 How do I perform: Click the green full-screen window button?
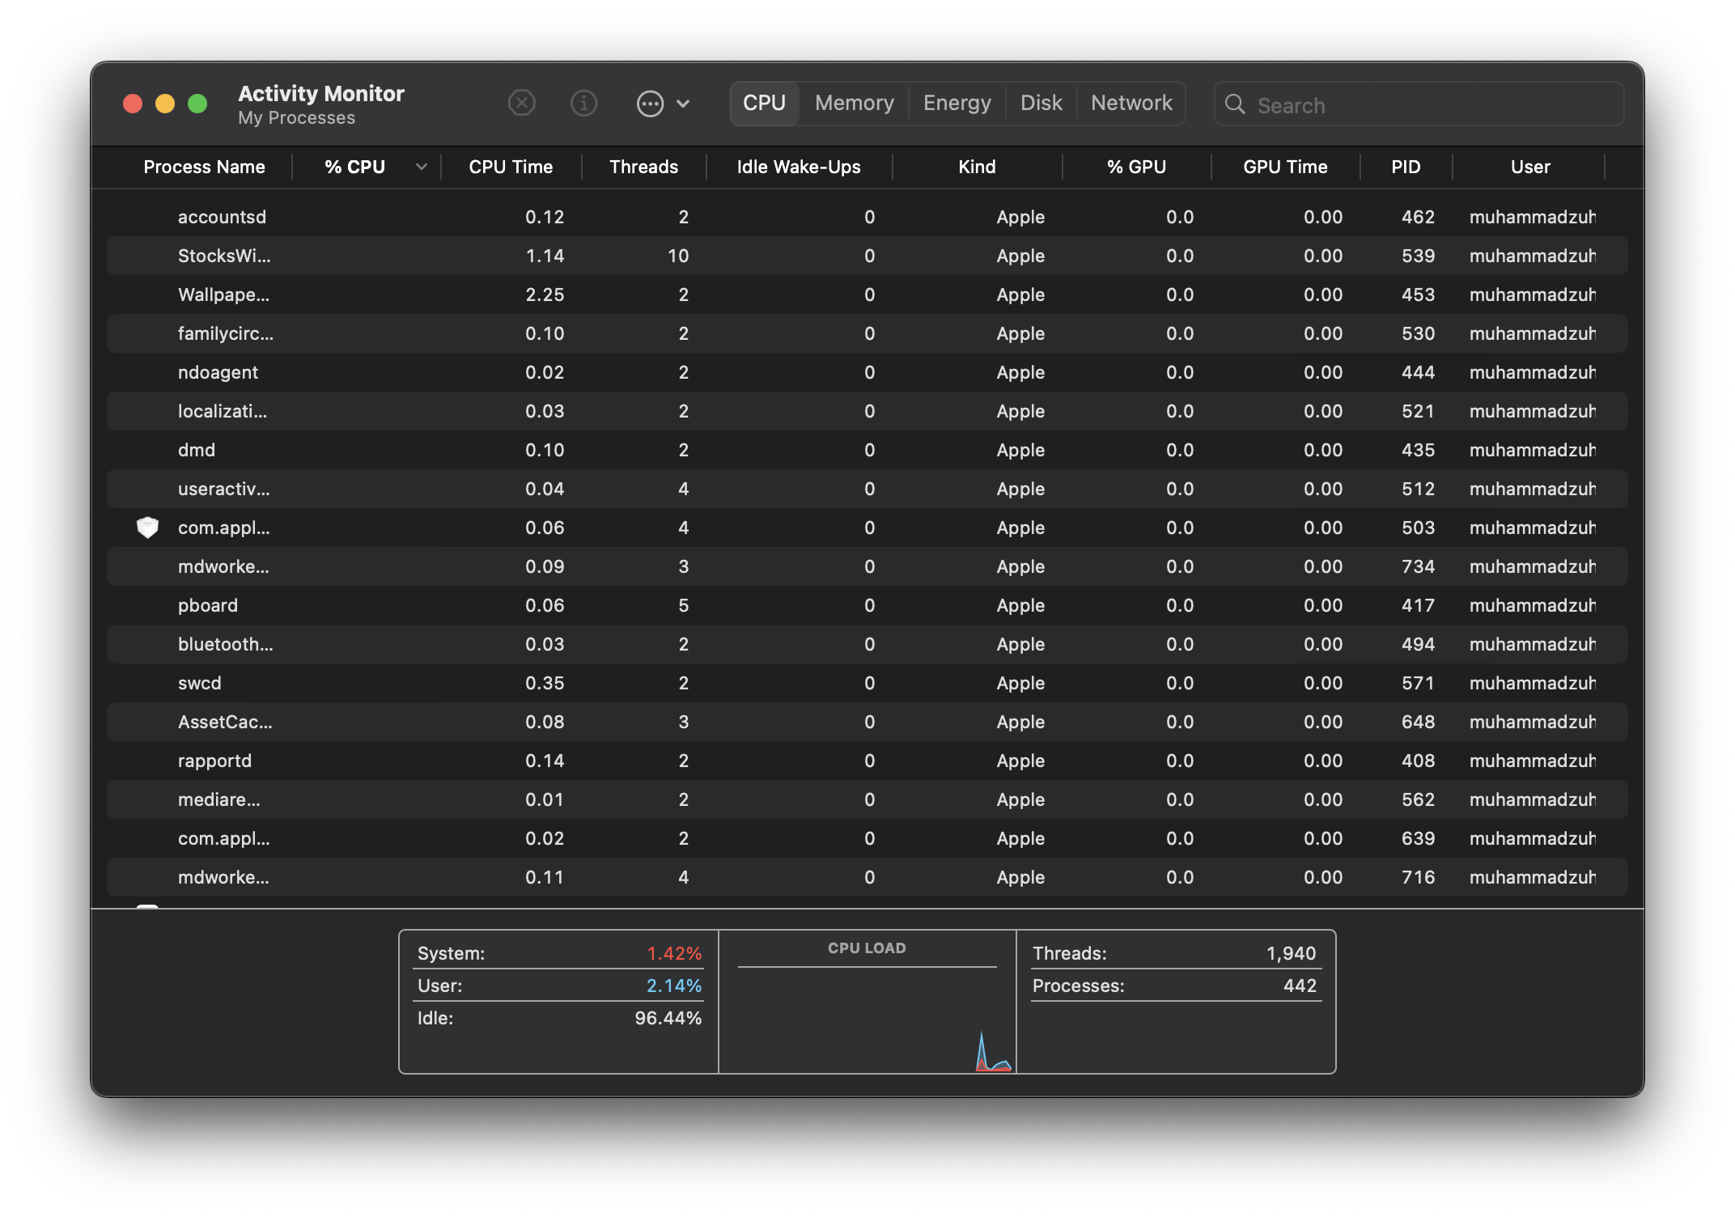click(x=197, y=104)
